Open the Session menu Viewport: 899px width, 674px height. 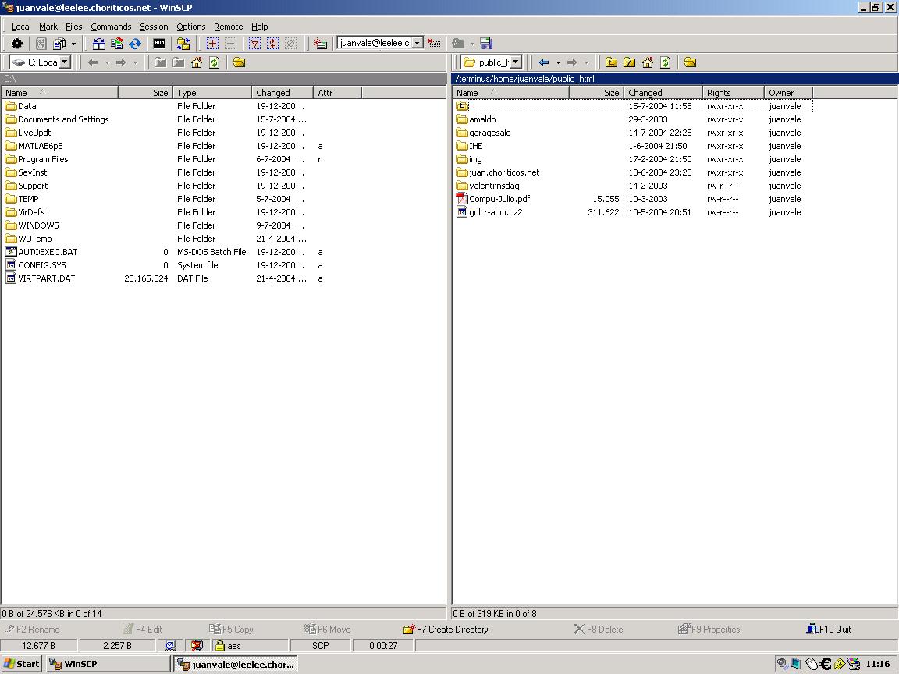(x=155, y=27)
